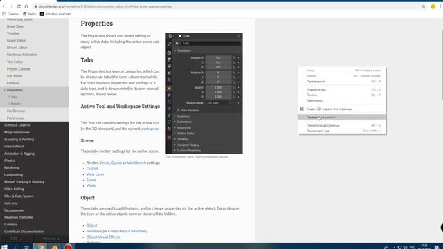The image size is (443, 249).
Task: Open Motion Tracking & Masking in the sidebar
Action: pos(24,182)
